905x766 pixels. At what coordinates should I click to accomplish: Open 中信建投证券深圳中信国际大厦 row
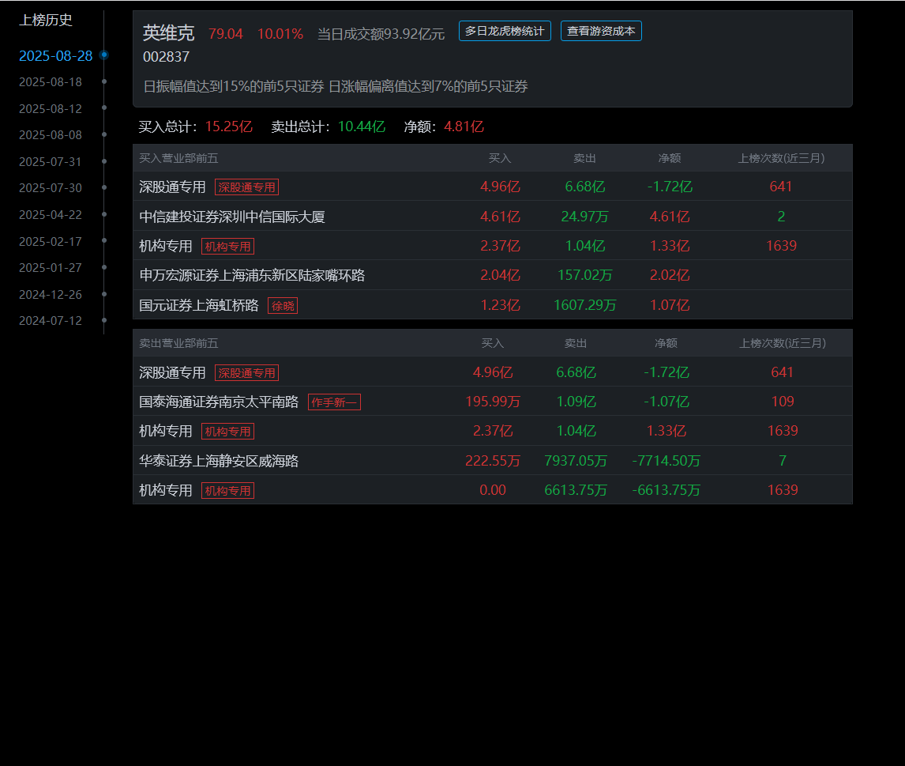[492, 216]
